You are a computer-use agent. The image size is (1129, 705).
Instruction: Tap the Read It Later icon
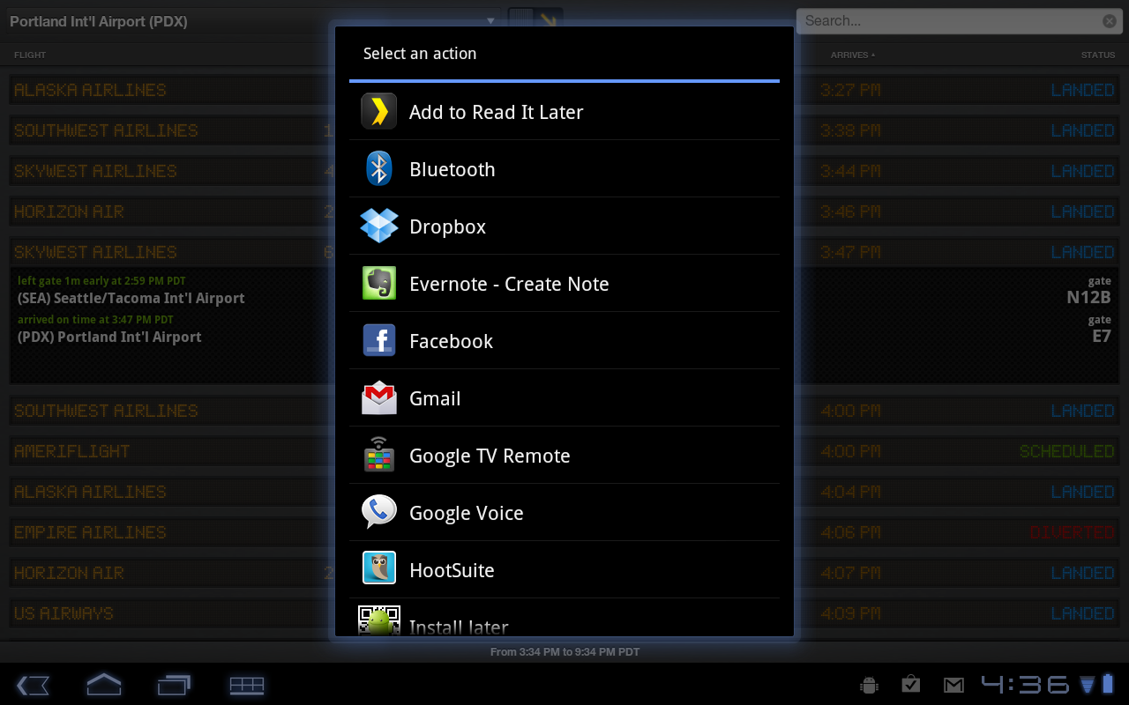click(x=379, y=112)
